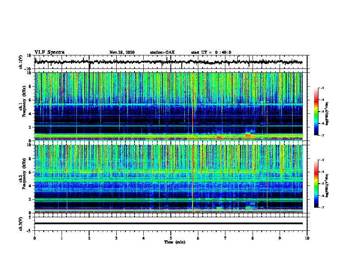Click time axis tick label "5" below the plots
The image size is (346, 267).
(171, 238)
